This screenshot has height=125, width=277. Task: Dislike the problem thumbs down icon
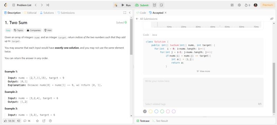tap(19, 121)
